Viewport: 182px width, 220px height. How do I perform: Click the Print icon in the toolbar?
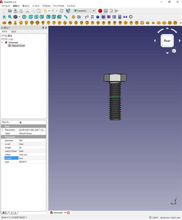click(21, 11)
